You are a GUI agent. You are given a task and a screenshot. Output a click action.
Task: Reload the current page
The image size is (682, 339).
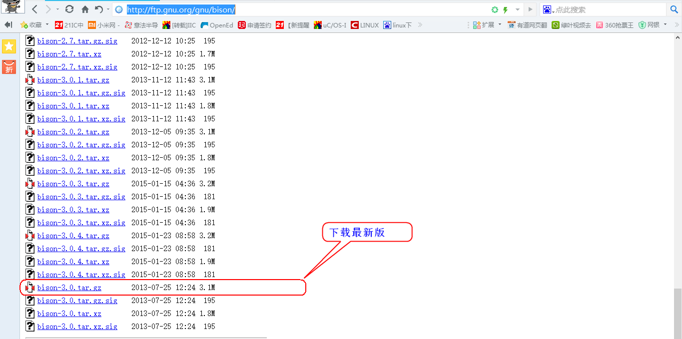click(x=69, y=9)
